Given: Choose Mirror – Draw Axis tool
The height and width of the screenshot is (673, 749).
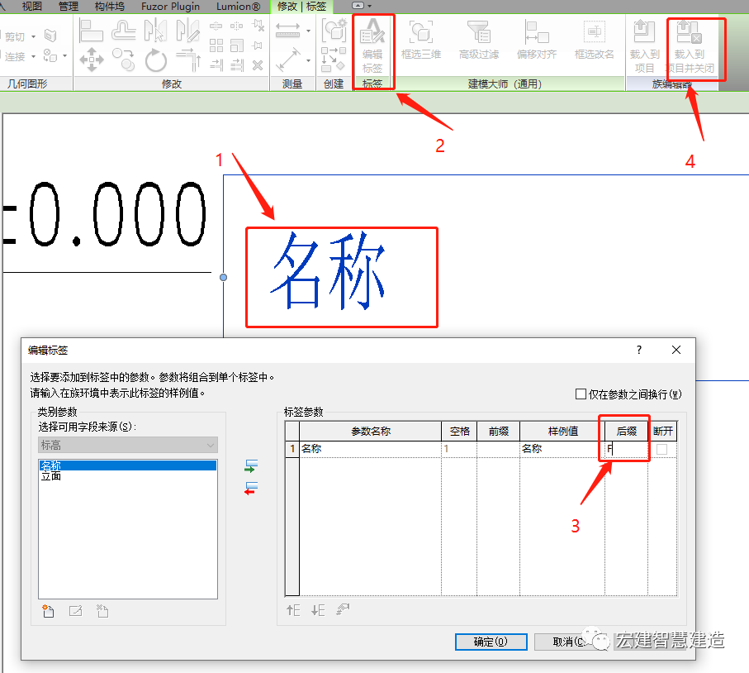Looking at the screenshot, I should click(187, 31).
